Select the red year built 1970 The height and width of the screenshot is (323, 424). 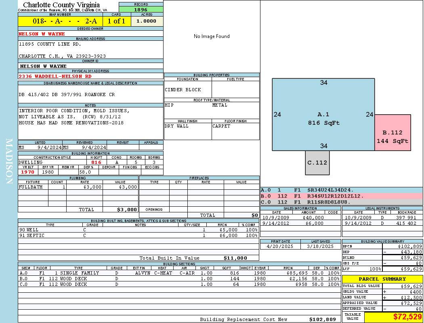coord(27,172)
